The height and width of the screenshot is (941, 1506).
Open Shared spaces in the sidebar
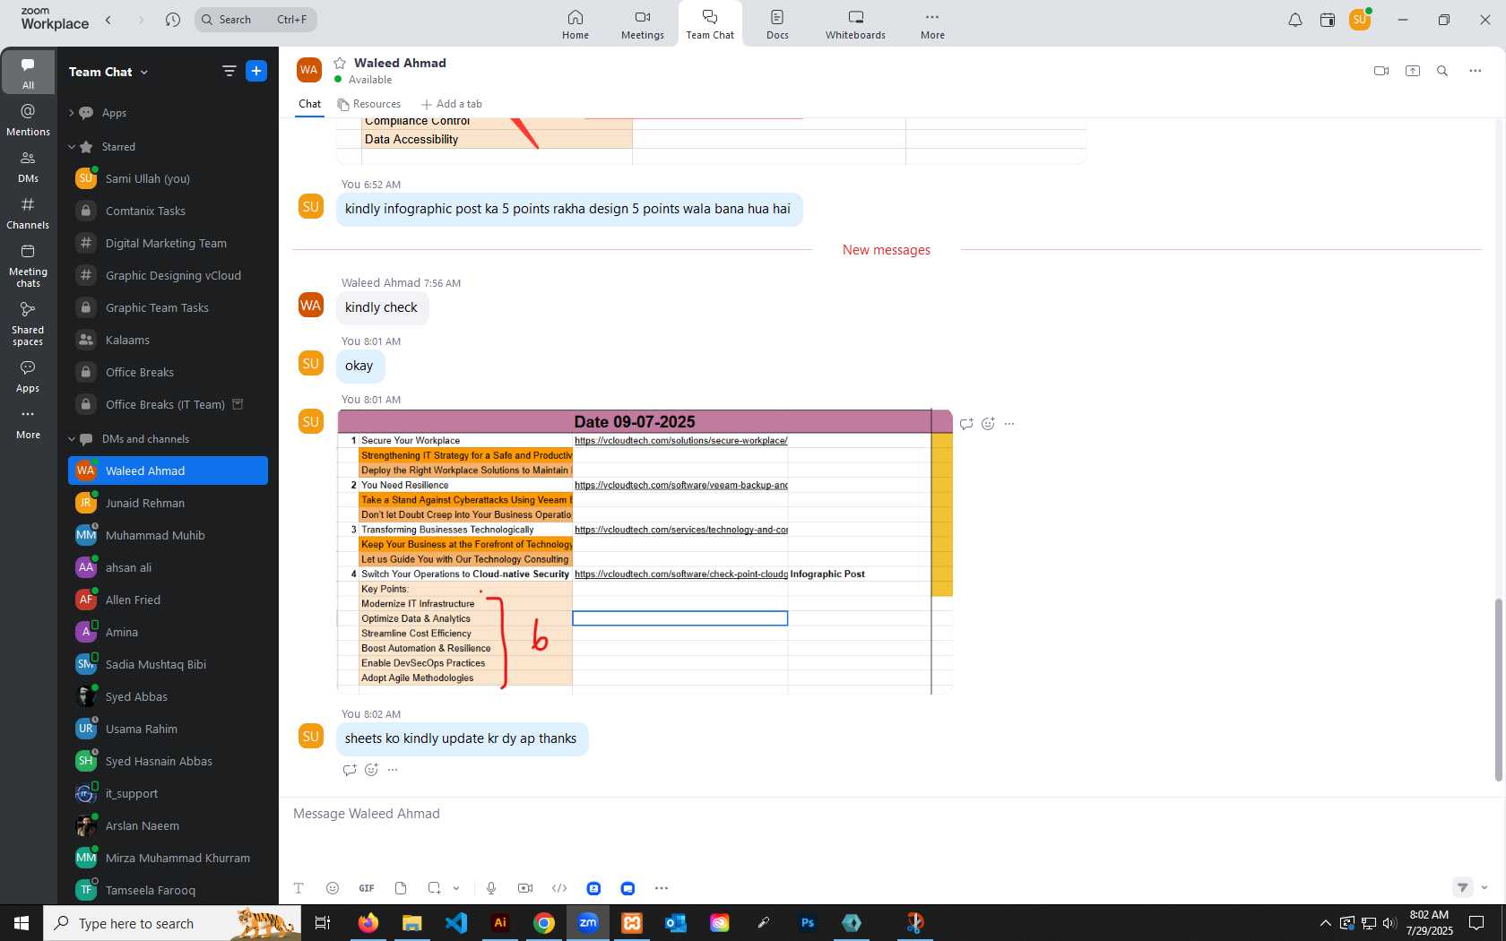[x=28, y=323]
